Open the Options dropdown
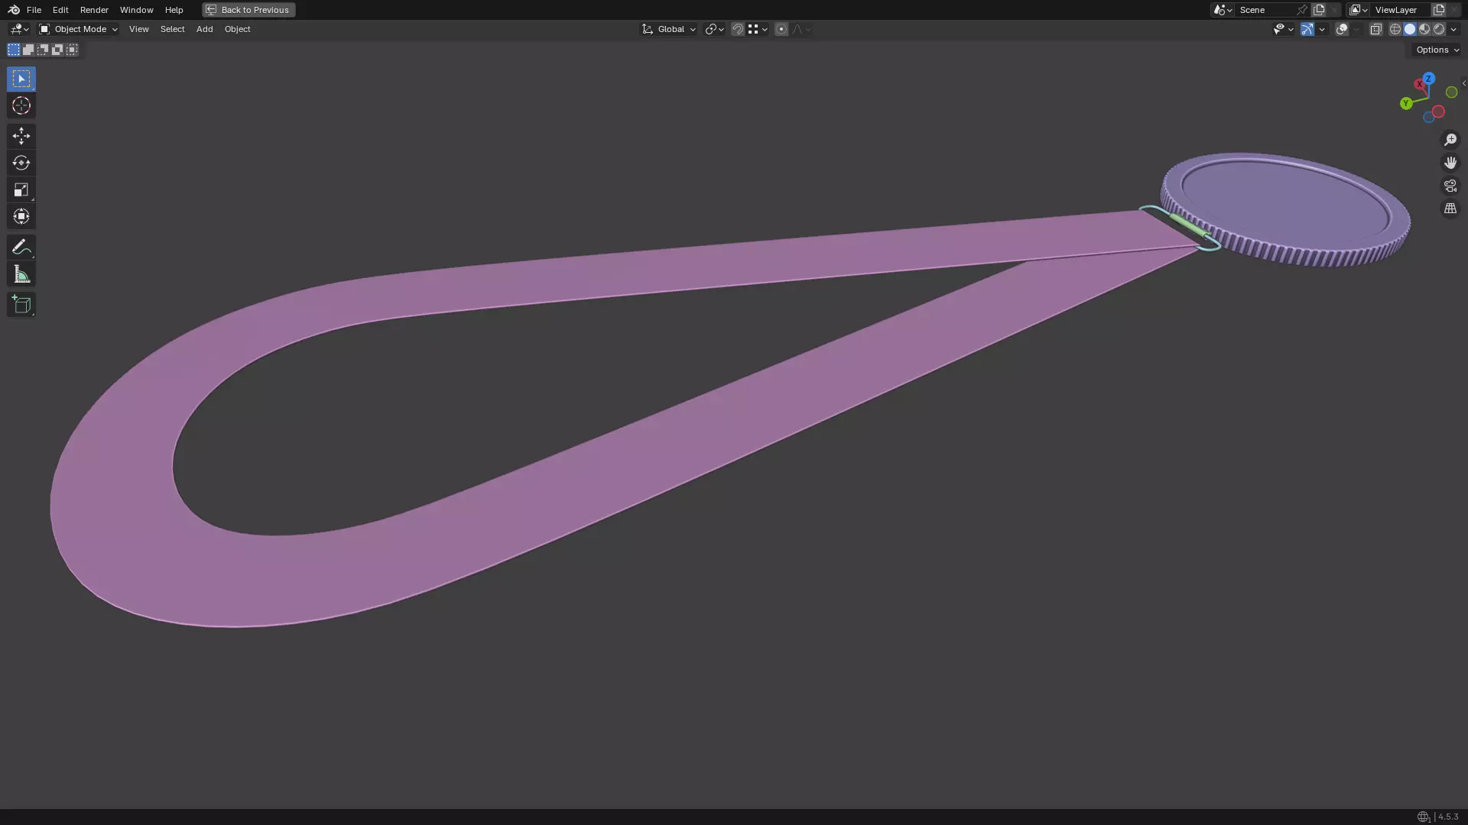The width and height of the screenshot is (1468, 825). tap(1437, 50)
